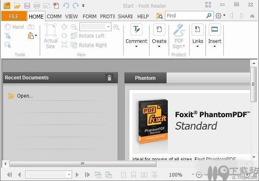259x181 pixels.
Task: Click the advanced search folder icon
Action: pyautogui.click(x=159, y=16)
